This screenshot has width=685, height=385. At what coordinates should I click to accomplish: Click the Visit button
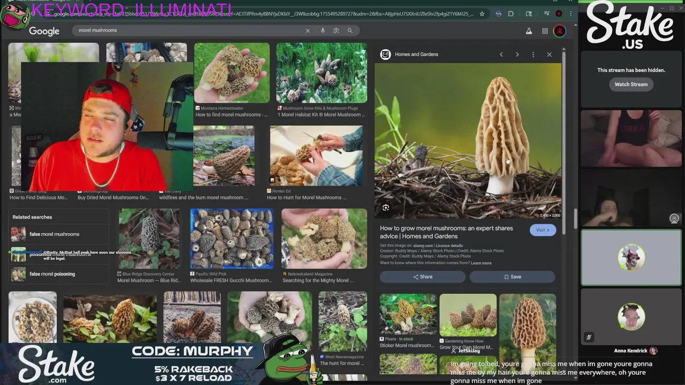(x=543, y=230)
